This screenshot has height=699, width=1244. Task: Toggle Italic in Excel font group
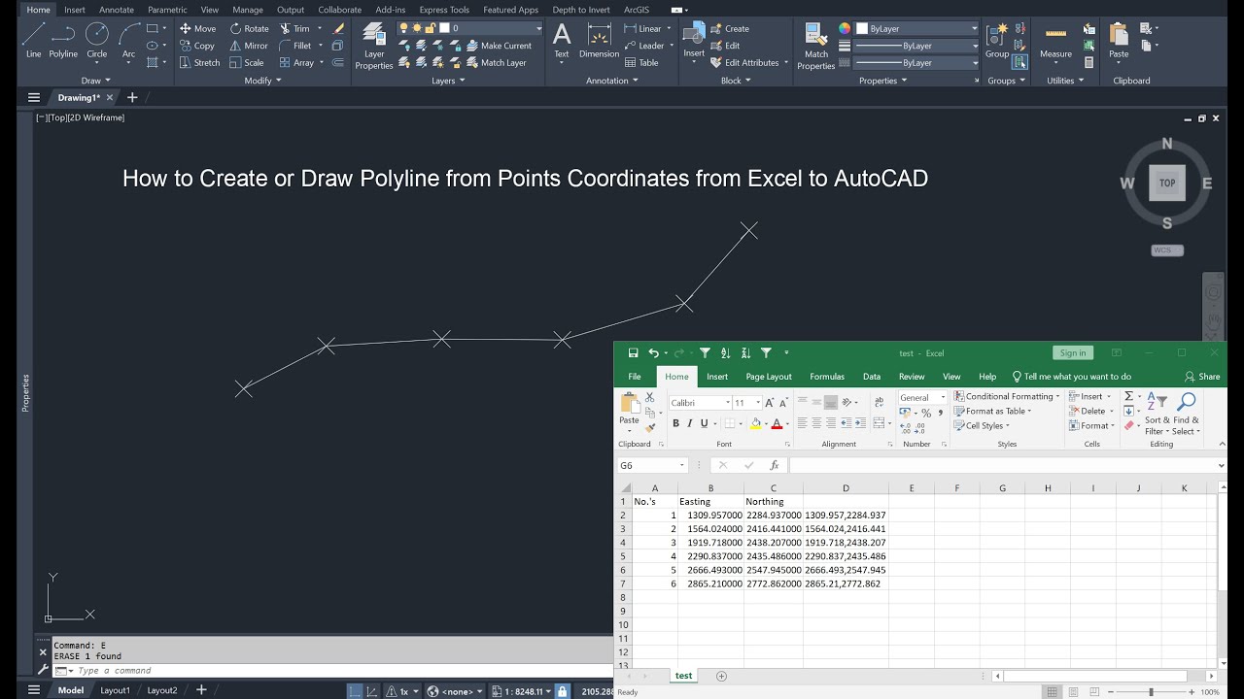[x=690, y=423]
